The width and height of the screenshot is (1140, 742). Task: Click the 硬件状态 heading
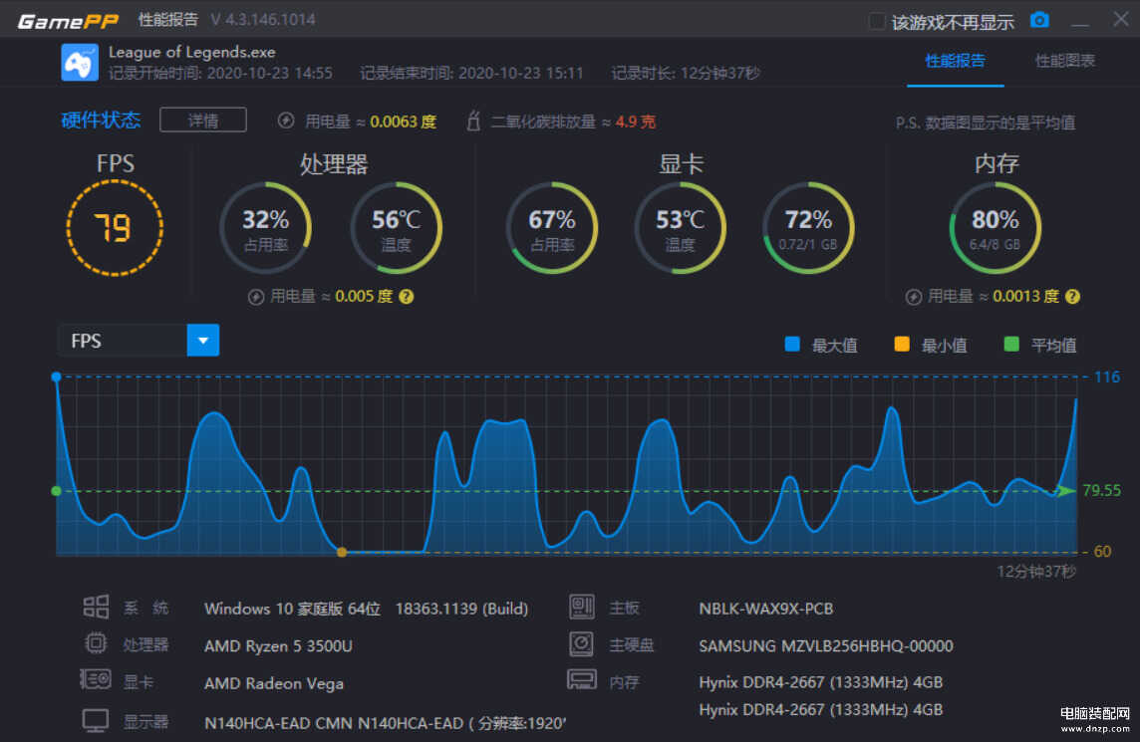coord(101,120)
